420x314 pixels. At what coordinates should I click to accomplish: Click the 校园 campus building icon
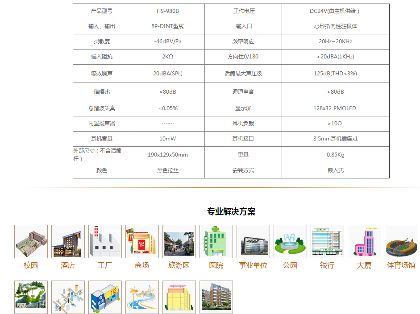click(31, 241)
